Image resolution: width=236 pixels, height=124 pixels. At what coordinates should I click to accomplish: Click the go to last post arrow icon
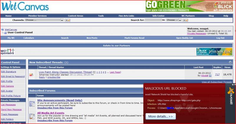pos(210,76)
